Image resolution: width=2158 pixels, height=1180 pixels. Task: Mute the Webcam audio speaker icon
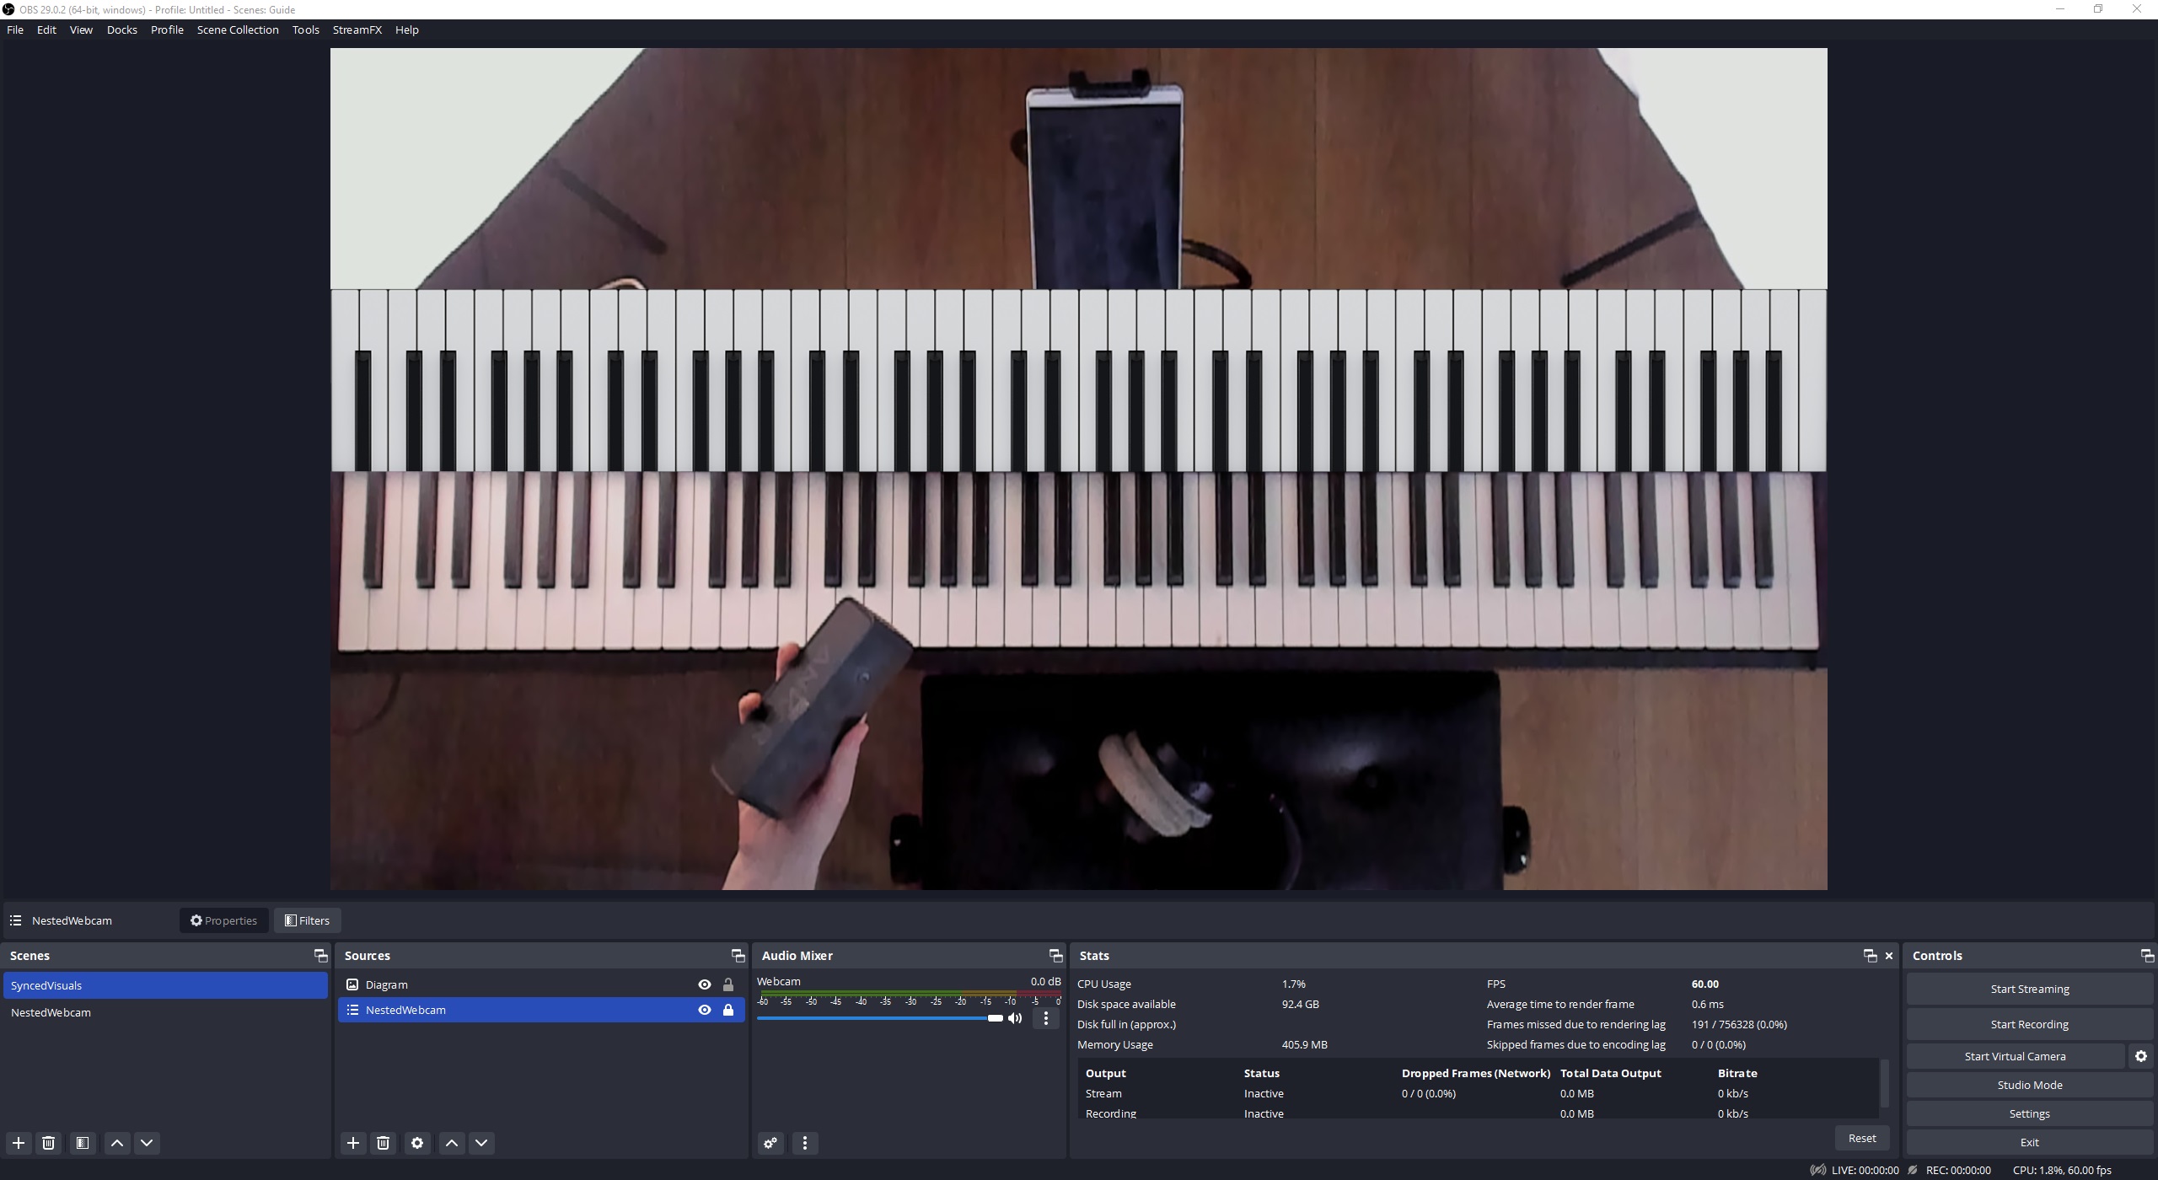point(1015,1018)
